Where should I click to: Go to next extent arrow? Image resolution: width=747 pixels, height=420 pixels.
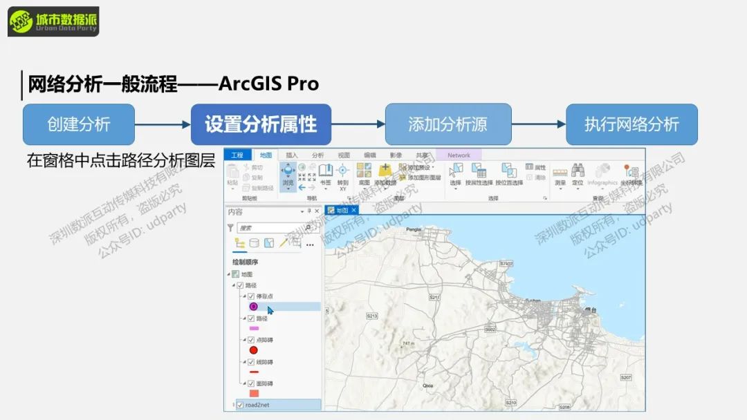(312, 188)
